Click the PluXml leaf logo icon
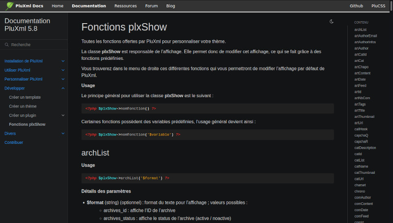 coord(10,6)
